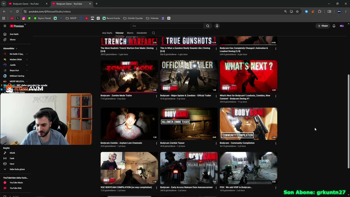Switch to the Gönderiler channel tab

pos(142,33)
